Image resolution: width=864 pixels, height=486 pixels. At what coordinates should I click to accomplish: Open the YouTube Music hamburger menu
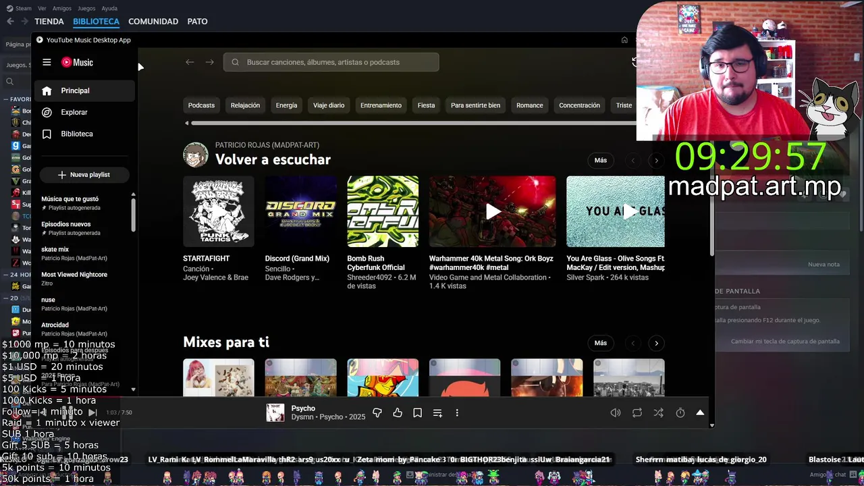47,62
